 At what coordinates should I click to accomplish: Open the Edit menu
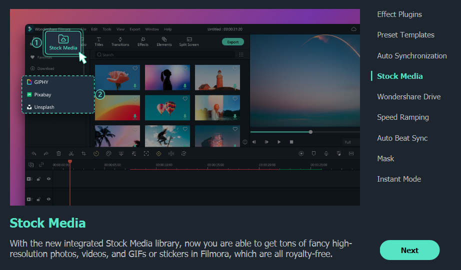point(94,29)
